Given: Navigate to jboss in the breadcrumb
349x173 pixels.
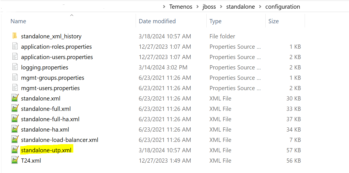Looking at the screenshot, I should (209, 7).
